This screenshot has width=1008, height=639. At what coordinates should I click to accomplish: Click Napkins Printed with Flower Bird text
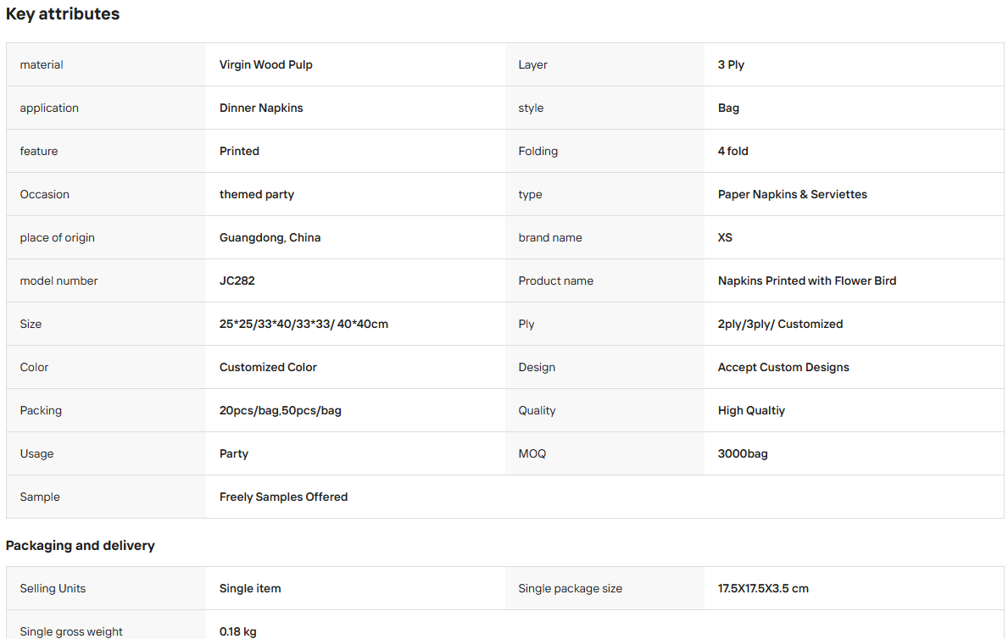point(807,281)
